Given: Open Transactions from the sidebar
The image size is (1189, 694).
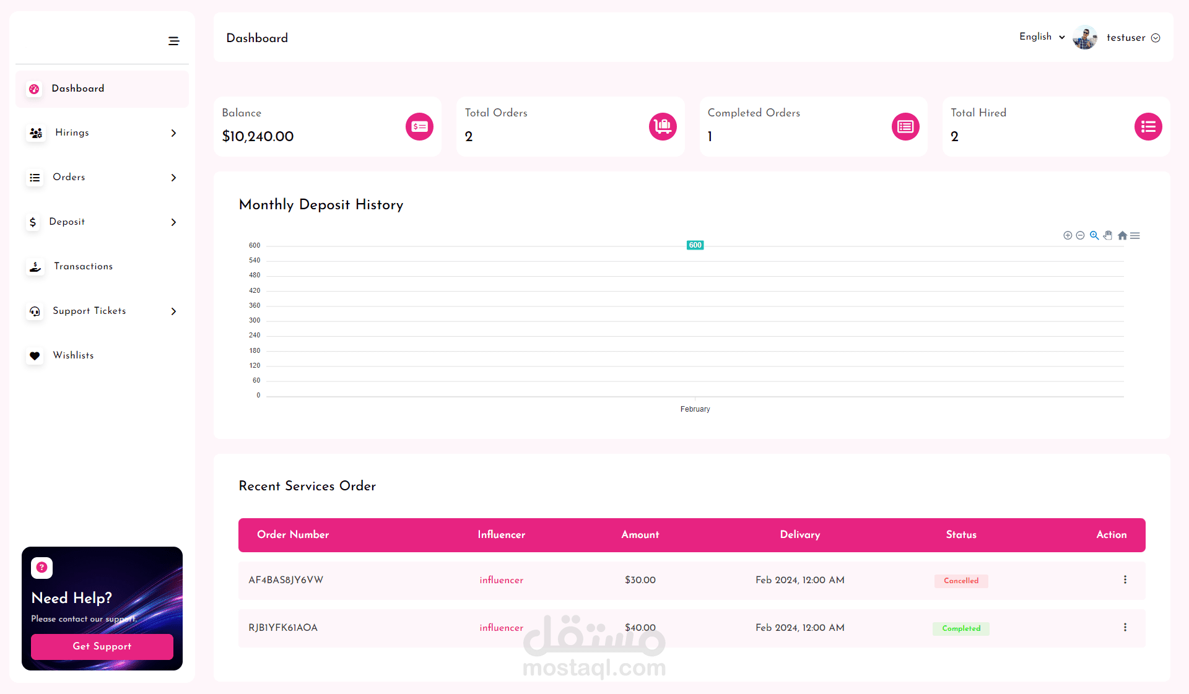Looking at the screenshot, I should click(83, 266).
